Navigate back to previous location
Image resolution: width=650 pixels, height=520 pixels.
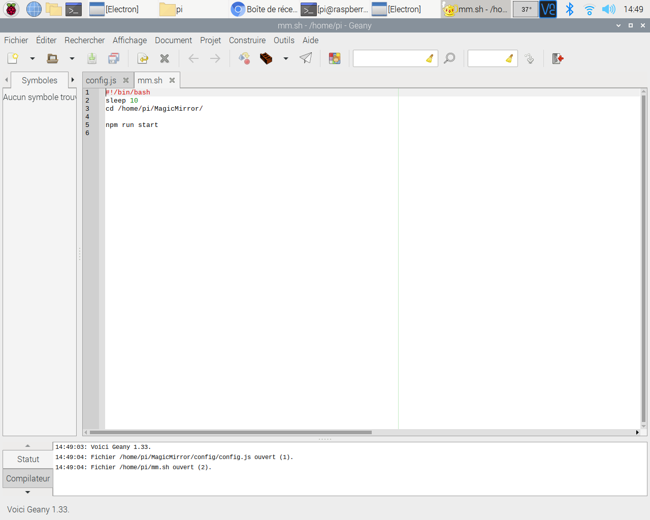pyautogui.click(x=193, y=58)
